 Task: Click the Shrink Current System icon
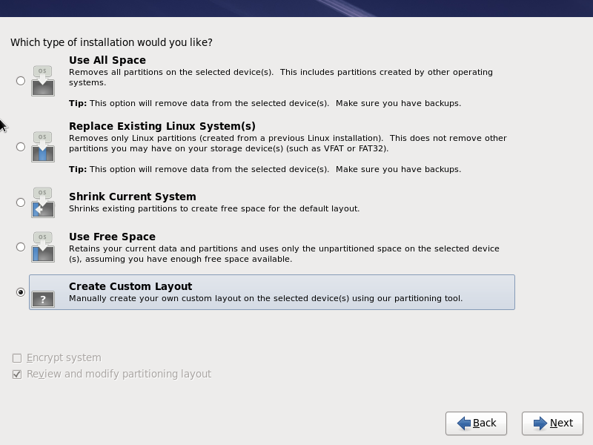[x=43, y=202]
